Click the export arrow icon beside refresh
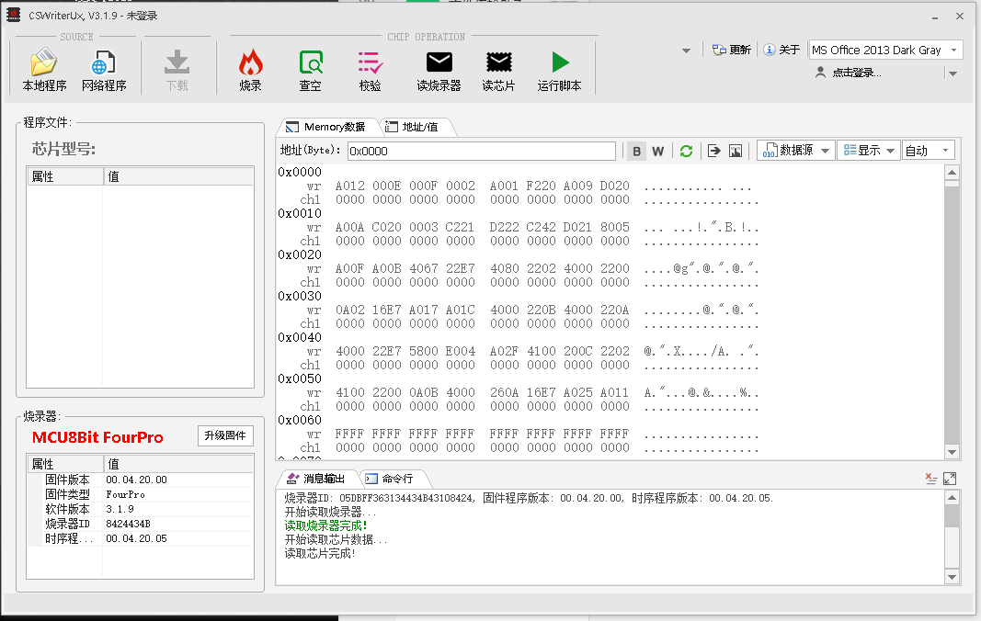981x621 pixels. 713,151
